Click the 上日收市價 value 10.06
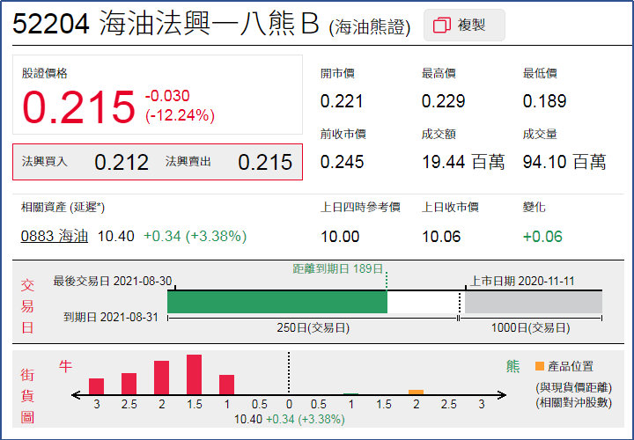The image size is (634, 440). [x=441, y=237]
